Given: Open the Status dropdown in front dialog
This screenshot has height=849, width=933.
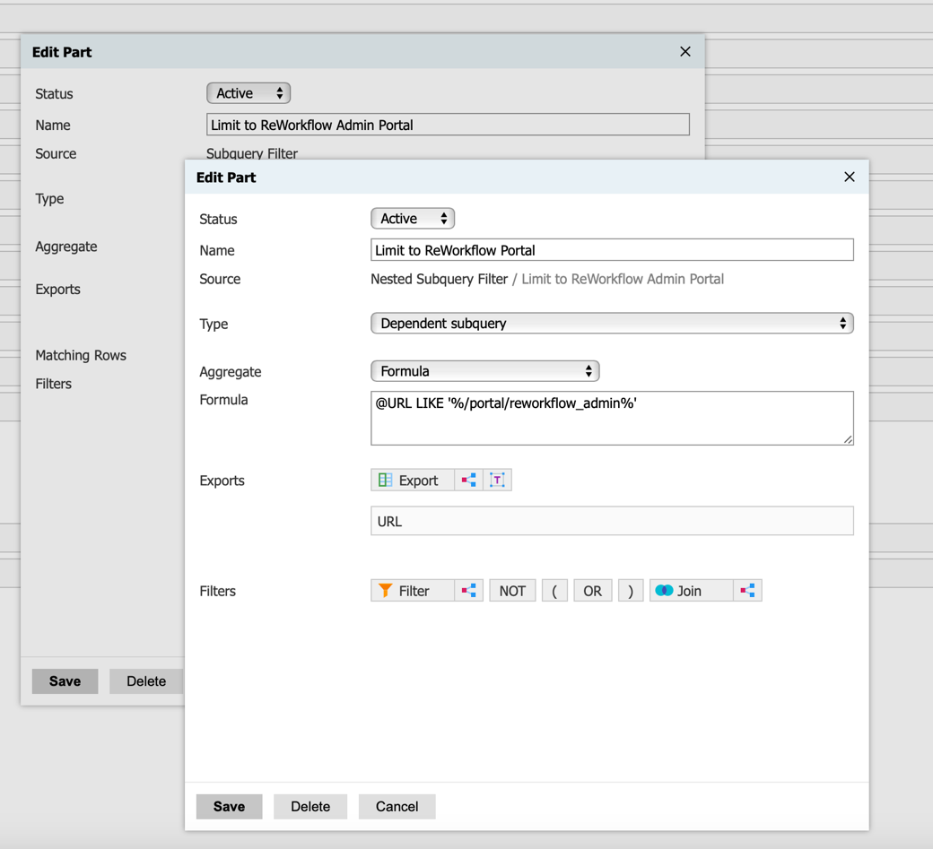Looking at the screenshot, I should tap(413, 219).
